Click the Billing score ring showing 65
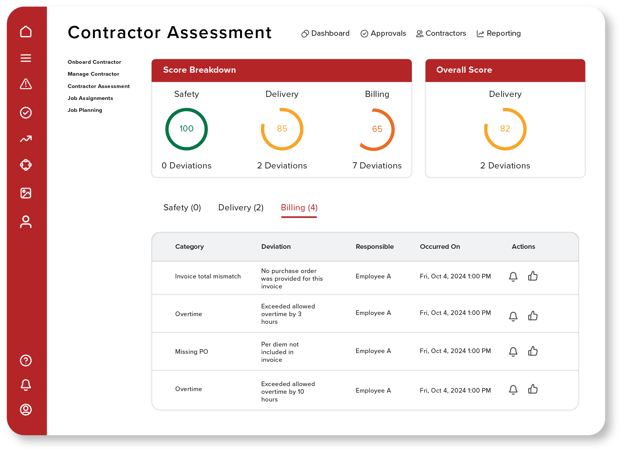The height and width of the screenshot is (453, 623). click(x=377, y=129)
